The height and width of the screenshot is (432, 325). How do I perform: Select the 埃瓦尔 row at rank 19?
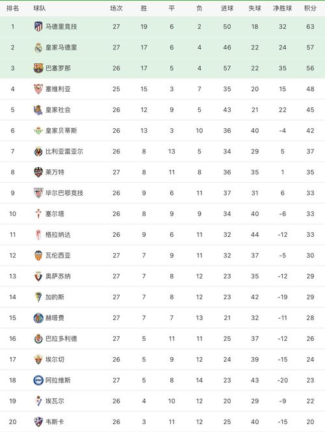[x=162, y=401]
